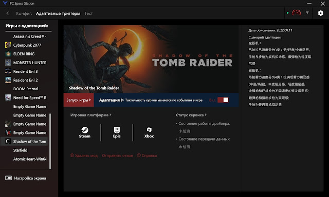Click the trash icon beside Удалить мод

click(x=72, y=155)
